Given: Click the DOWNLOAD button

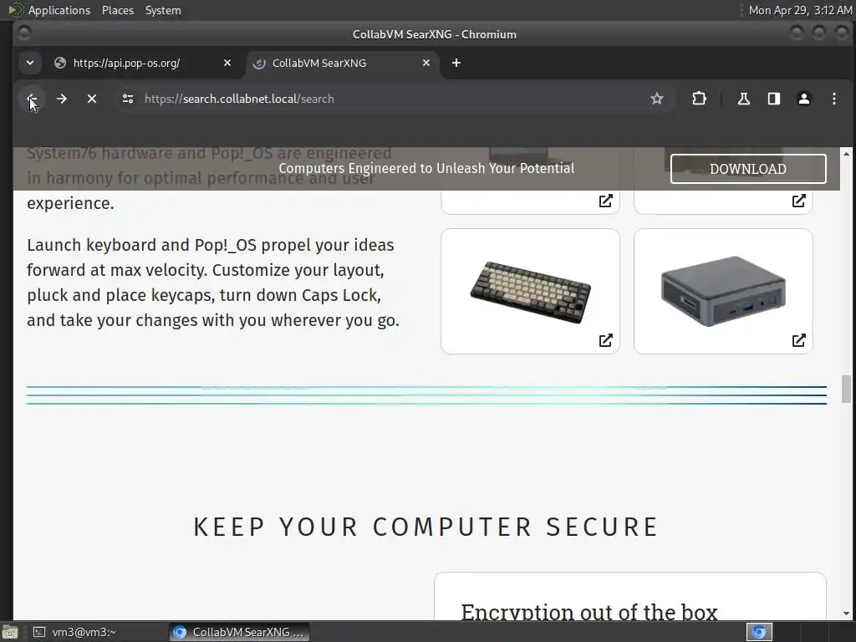Looking at the screenshot, I should (748, 169).
